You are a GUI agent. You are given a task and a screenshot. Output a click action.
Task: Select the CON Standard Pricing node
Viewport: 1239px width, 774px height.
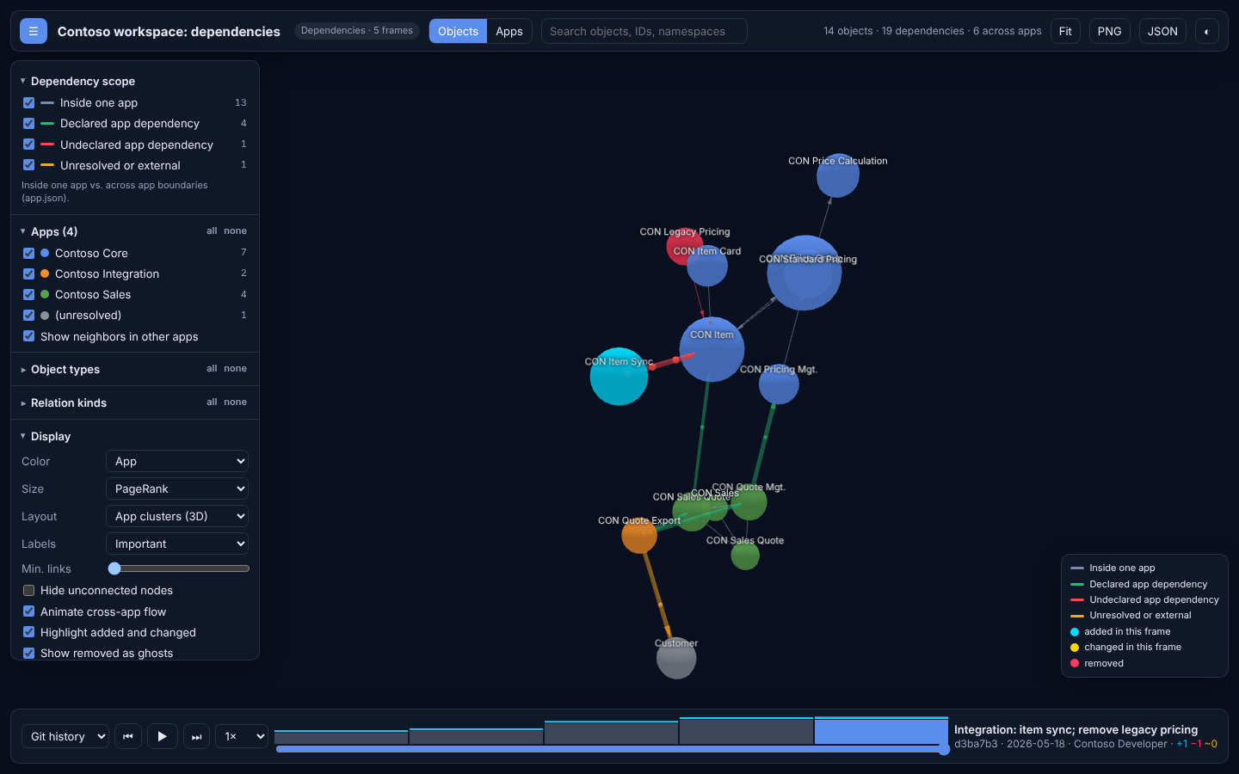pos(804,273)
